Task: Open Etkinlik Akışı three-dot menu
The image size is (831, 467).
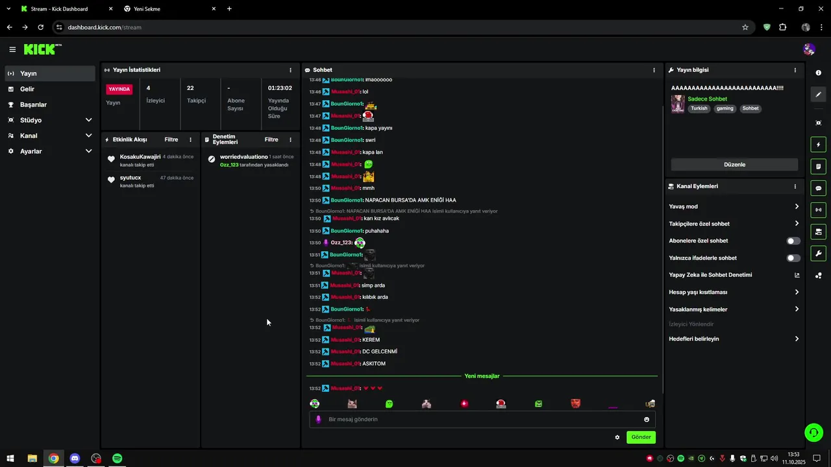Action: [x=190, y=139]
